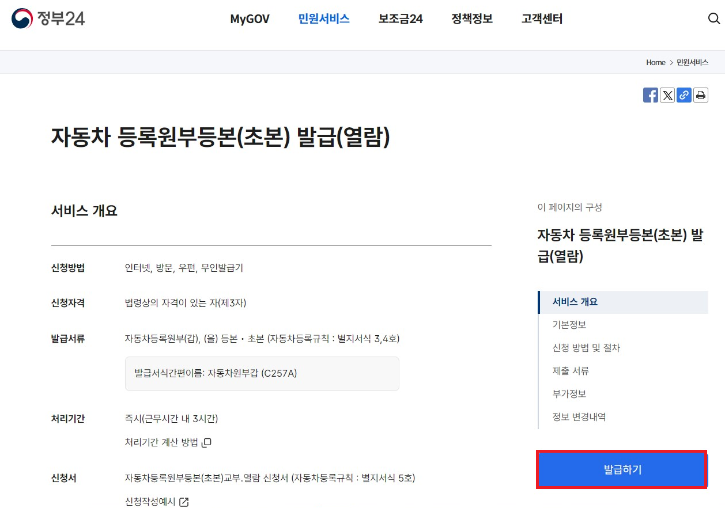Open 처리기간 계산 방법 link
Image resolution: width=725 pixels, height=508 pixels.
(x=161, y=442)
